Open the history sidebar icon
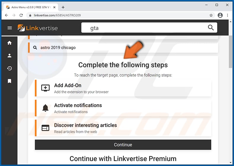This screenshot has width=234, height=166. coord(9,68)
